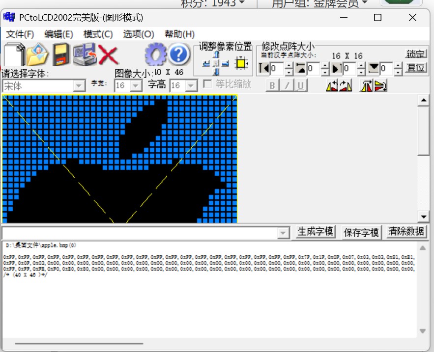The image size is (434, 352).
Task: Open the 字高 height dropdown
Action: click(191, 86)
